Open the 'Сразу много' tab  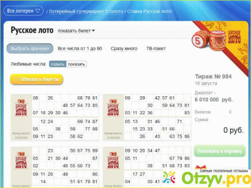coord(124,48)
